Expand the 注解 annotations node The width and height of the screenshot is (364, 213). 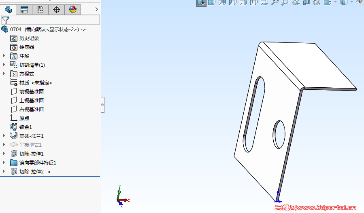[4, 56]
